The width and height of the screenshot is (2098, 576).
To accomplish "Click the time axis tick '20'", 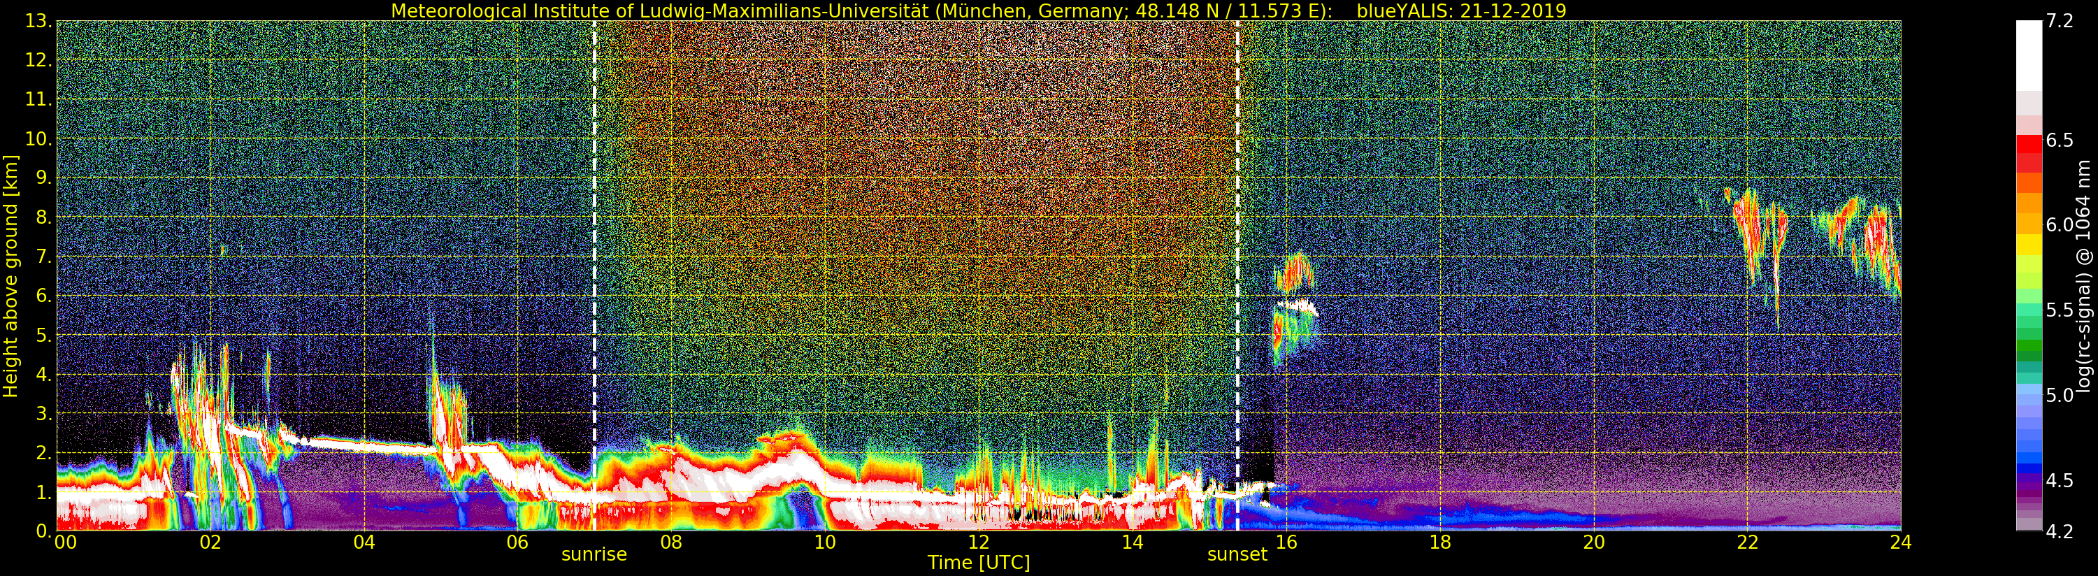I will point(1593,542).
